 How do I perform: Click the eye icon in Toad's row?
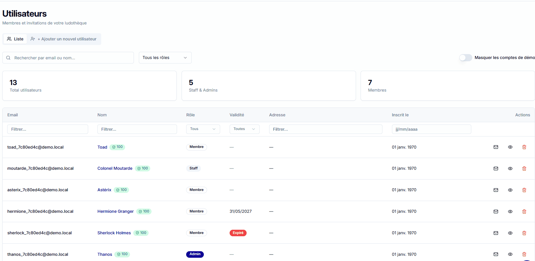510,147
